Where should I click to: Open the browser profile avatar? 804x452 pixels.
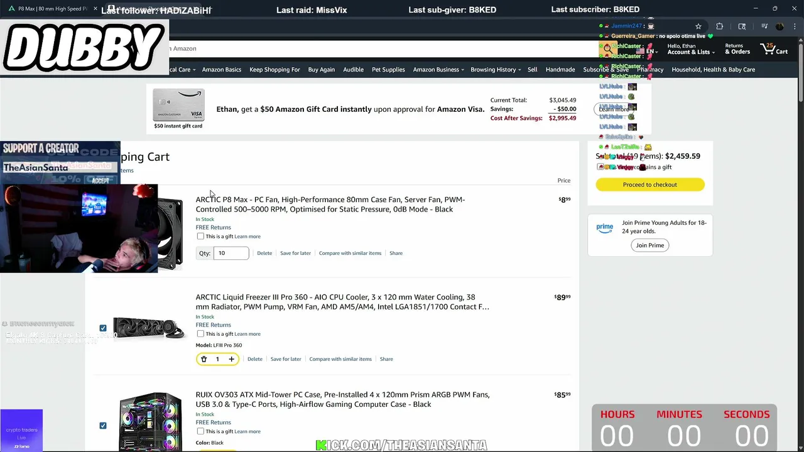[780, 26]
